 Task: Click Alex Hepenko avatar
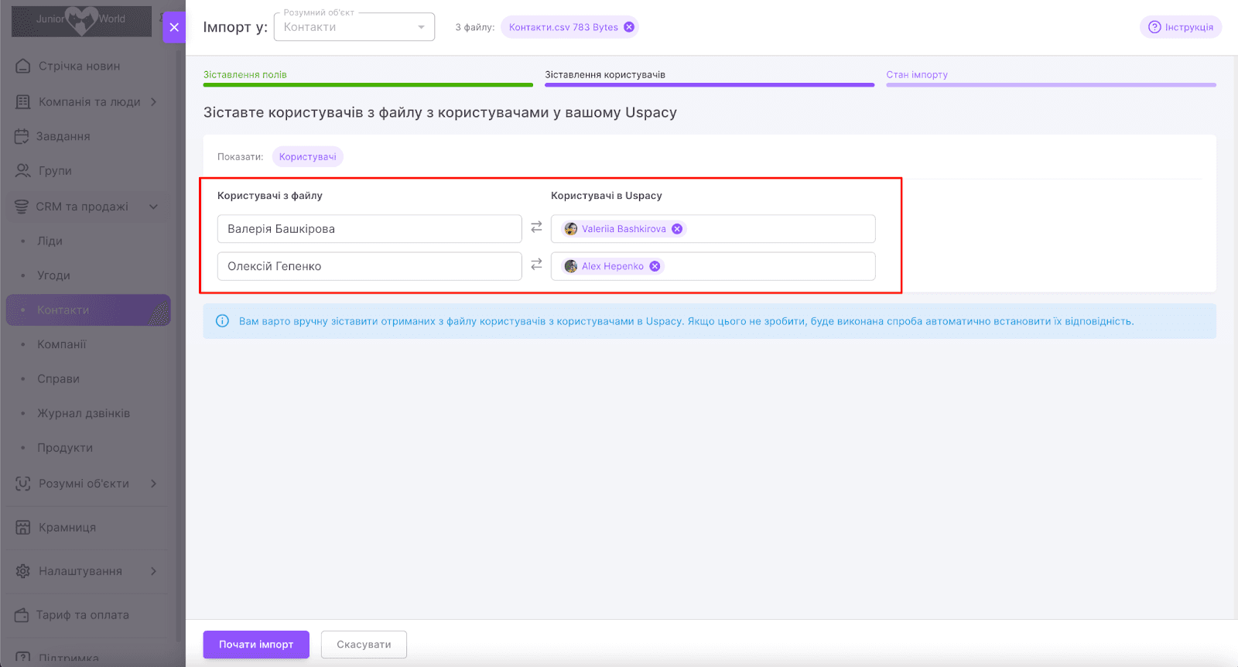(x=571, y=266)
